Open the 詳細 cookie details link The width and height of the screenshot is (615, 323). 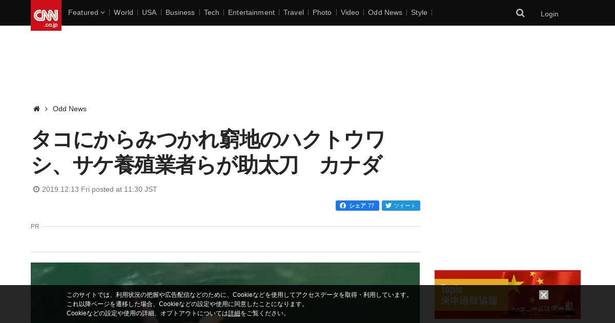(x=234, y=313)
